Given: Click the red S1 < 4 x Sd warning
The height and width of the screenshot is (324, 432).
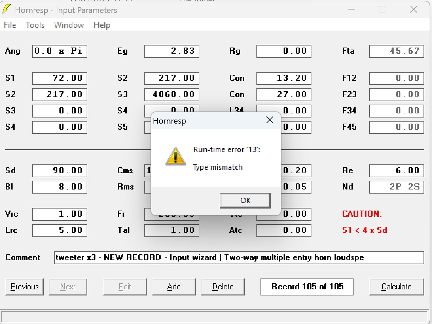Looking at the screenshot, I should point(365,230).
